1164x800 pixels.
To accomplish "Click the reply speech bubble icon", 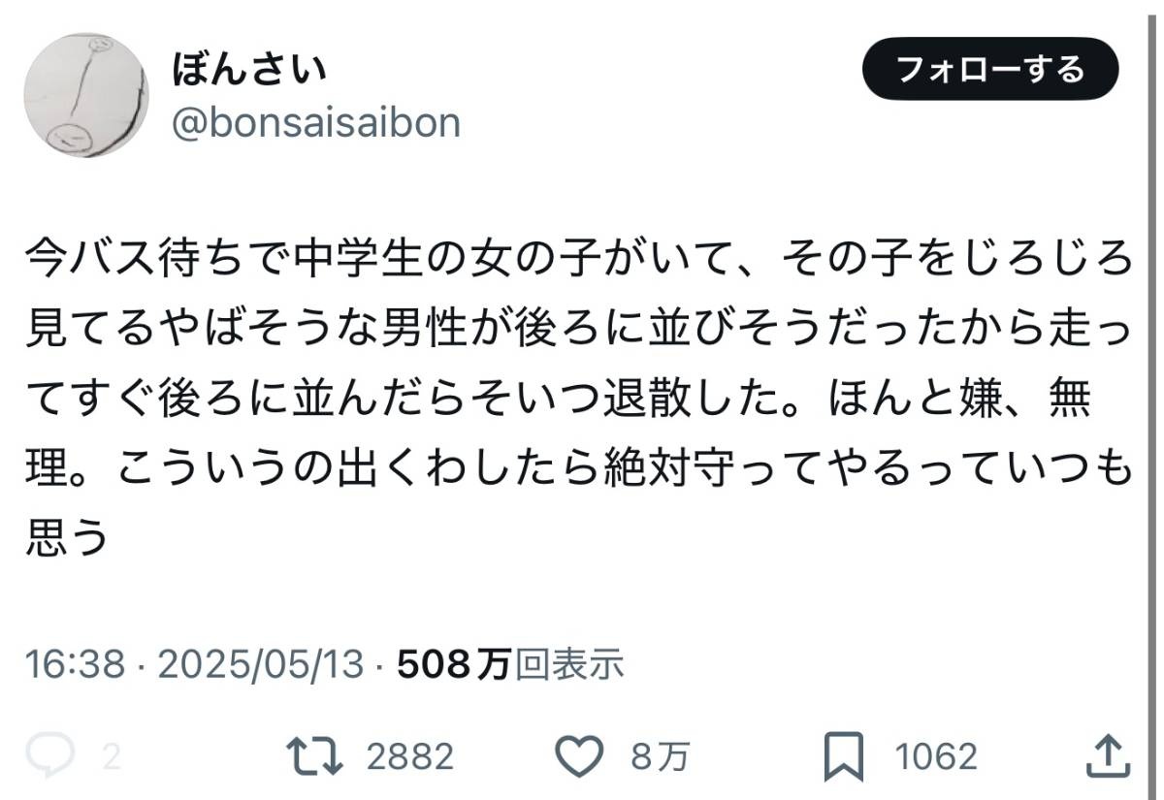I will click(x=49, y=755).
